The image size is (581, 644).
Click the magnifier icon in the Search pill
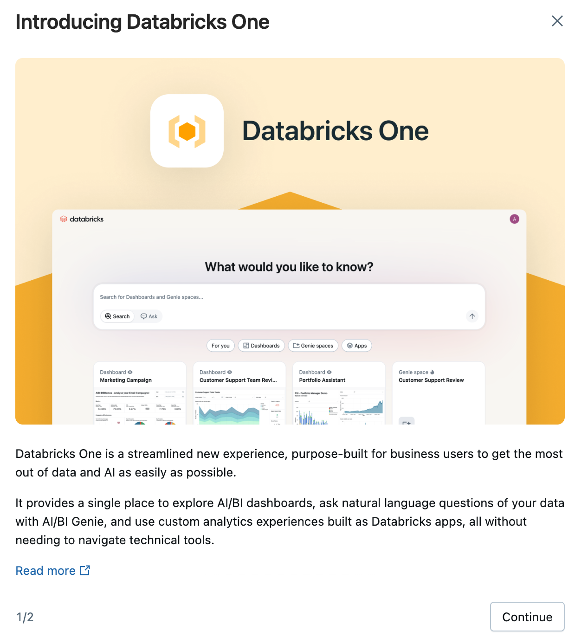[x=108, y=316]
